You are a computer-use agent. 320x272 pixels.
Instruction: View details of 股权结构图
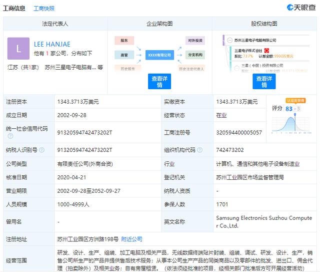[x=264, y=81]
